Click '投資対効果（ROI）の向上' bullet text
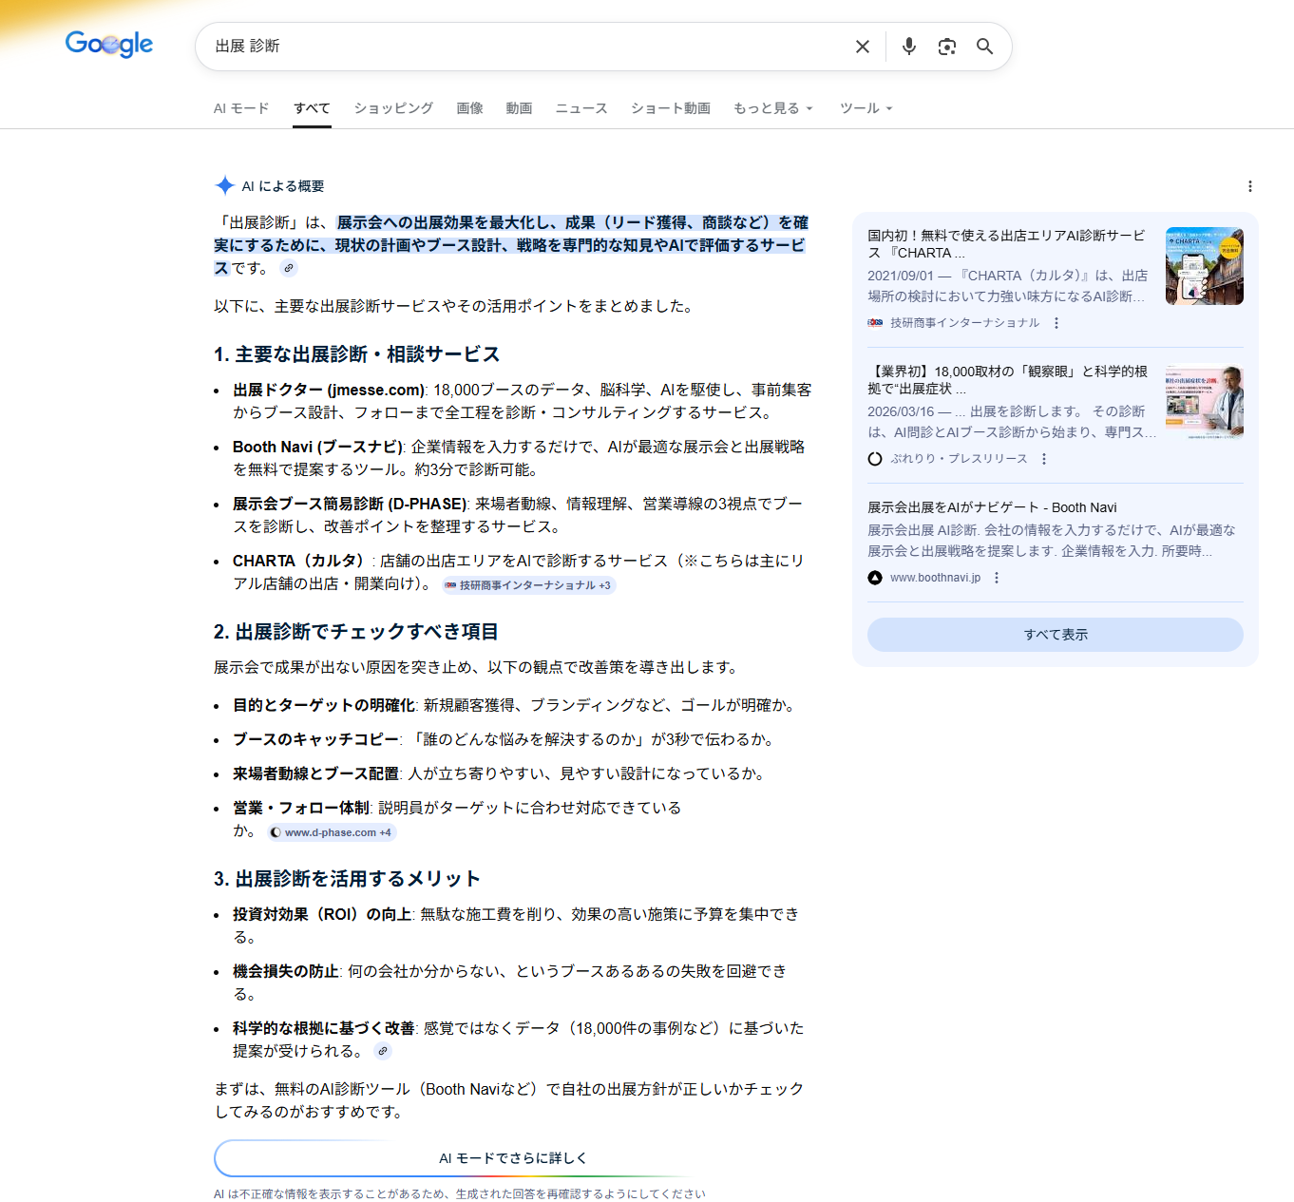1294x1202 pixels. 322,914
